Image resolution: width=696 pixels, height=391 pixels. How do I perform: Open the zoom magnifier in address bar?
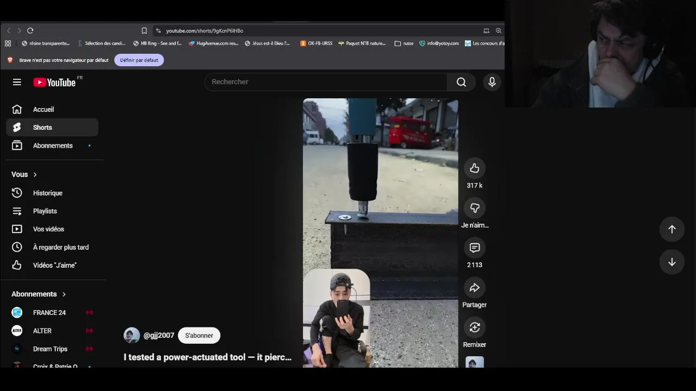click(x=498, y=30)
